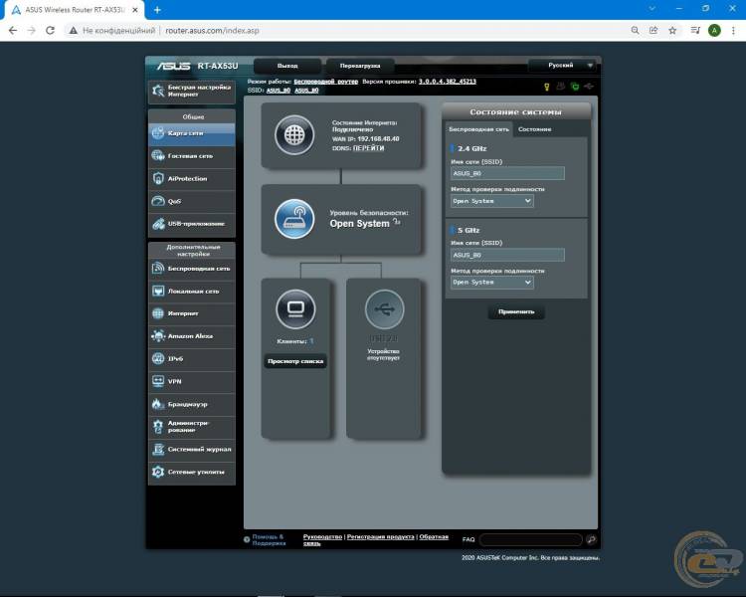Open Гостевая сеть section
This screenshot has height=597, width=746.
(192, 156)
